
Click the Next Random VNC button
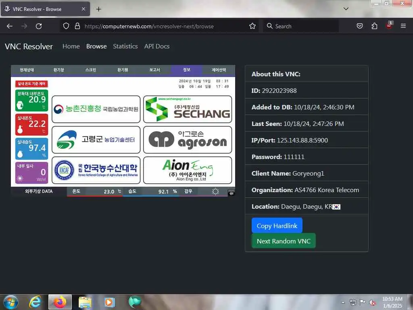pos(284,241)
